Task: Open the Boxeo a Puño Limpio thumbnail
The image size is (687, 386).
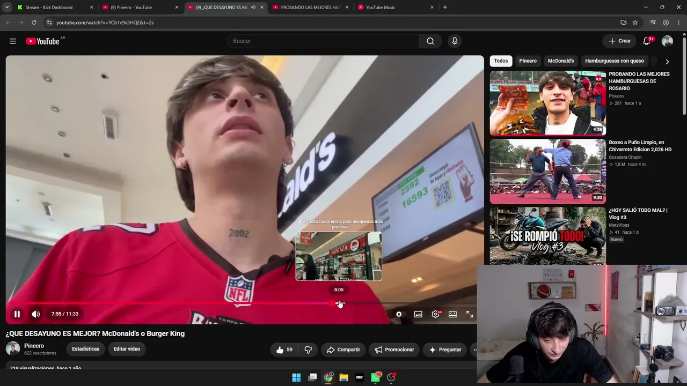Action: point(547,172)
